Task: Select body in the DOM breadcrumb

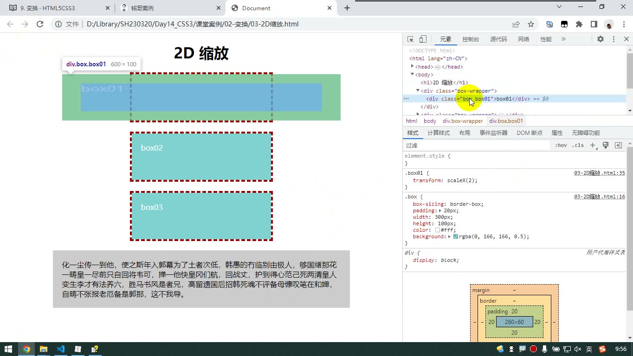Action: point(430,121)
